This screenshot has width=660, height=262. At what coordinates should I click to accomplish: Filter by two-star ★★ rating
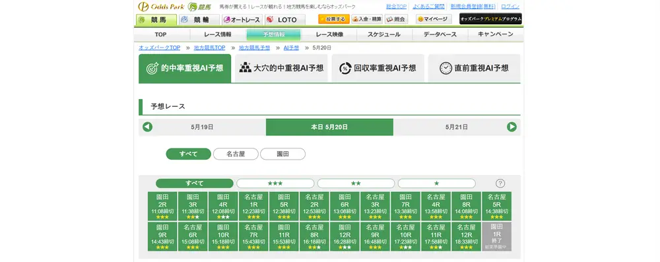click(356, 183)
